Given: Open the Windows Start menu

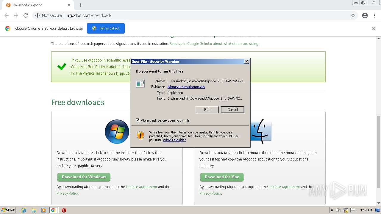Looking at the screenshot, I should coord(8,210).
